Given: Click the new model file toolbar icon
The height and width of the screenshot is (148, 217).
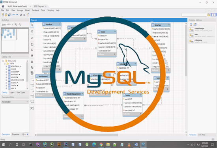Looking at the screenshot, I should (x=3, y=15).
